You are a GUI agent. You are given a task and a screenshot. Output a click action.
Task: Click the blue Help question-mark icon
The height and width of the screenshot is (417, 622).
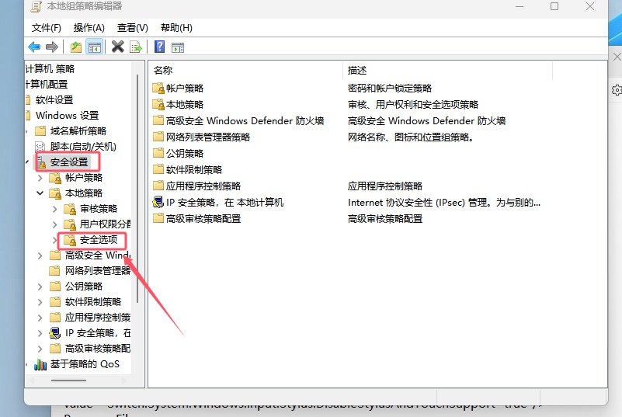click(159, 47)
